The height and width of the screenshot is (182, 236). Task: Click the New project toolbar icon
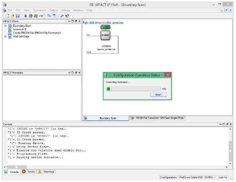coord(7,16)
